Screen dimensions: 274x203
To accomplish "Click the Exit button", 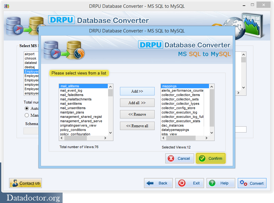I will click(x=190, y=183).
